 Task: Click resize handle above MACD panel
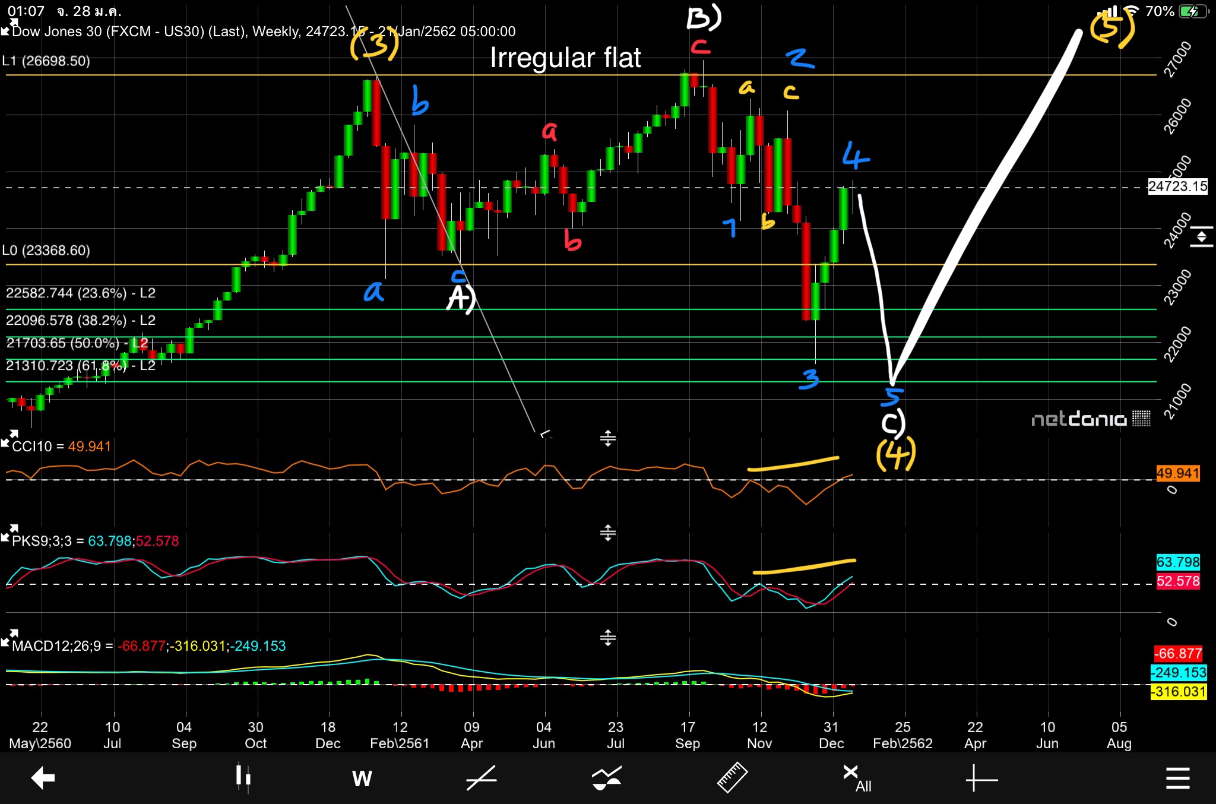point(607,638)
